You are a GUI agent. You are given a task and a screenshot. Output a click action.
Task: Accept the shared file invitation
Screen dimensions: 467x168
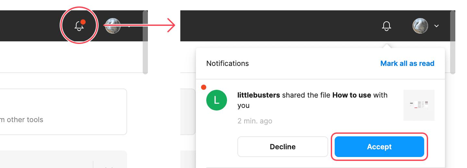click(x=379, y=147)
